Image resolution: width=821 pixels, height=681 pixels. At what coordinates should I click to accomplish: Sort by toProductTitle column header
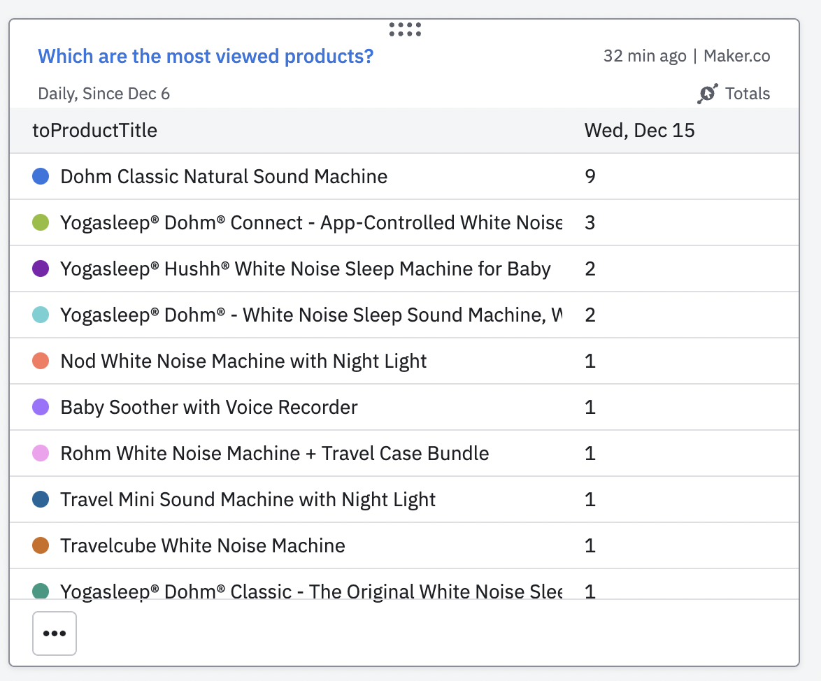(x=95, y=130)
